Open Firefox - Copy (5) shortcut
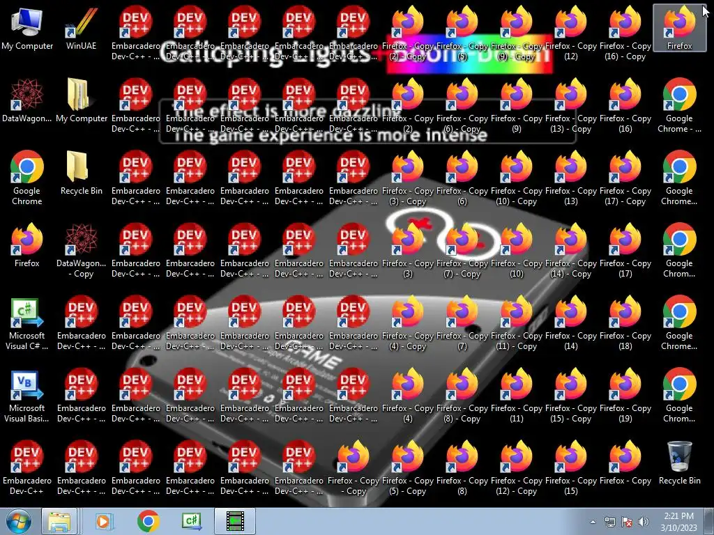 tap(462, 34)
